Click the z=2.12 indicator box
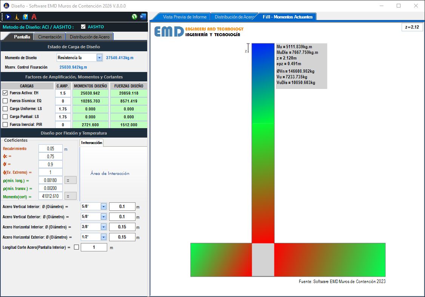 [x=412, y=27]
